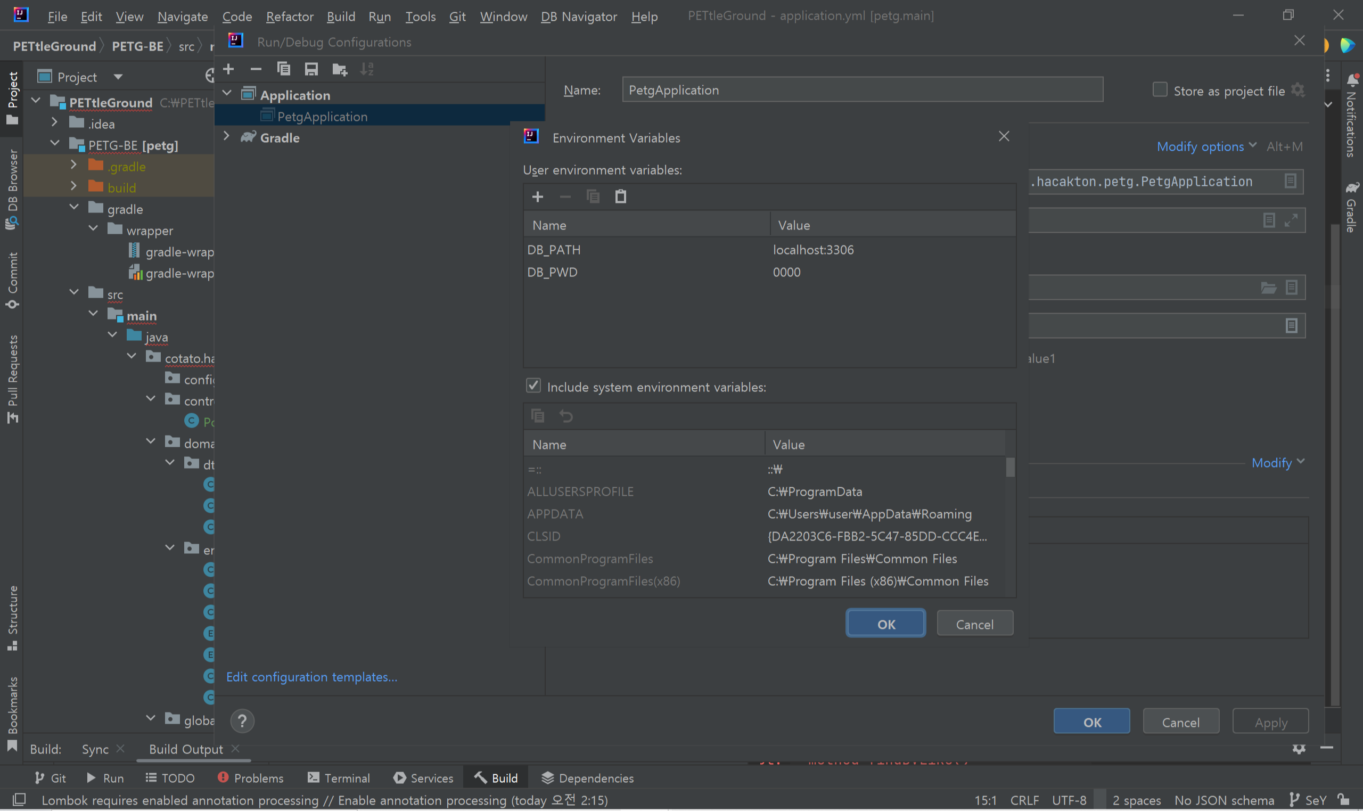
Task: Open Edit configuration templates link
Action: [311, 677]
